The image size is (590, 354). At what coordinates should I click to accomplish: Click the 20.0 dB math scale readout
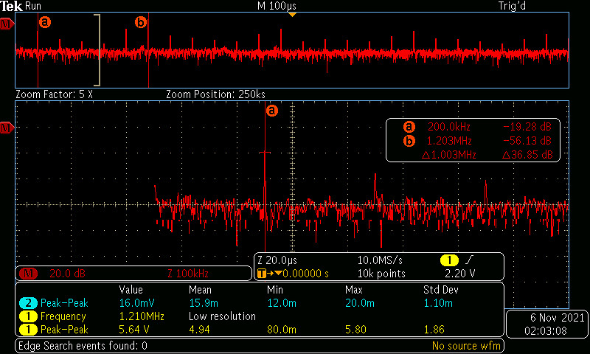(67, 274)
